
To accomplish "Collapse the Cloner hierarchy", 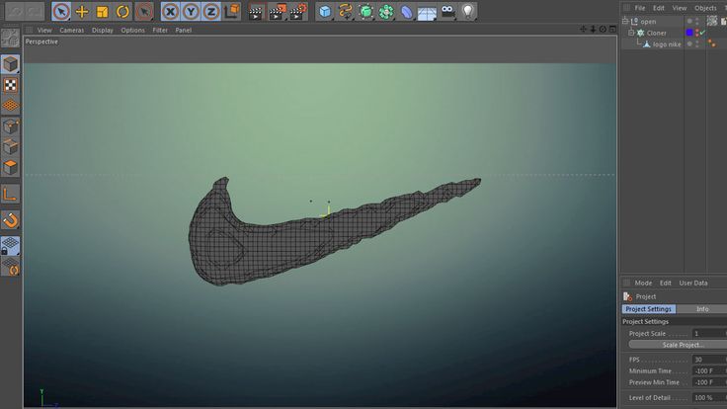I will (x=631, y=33).
